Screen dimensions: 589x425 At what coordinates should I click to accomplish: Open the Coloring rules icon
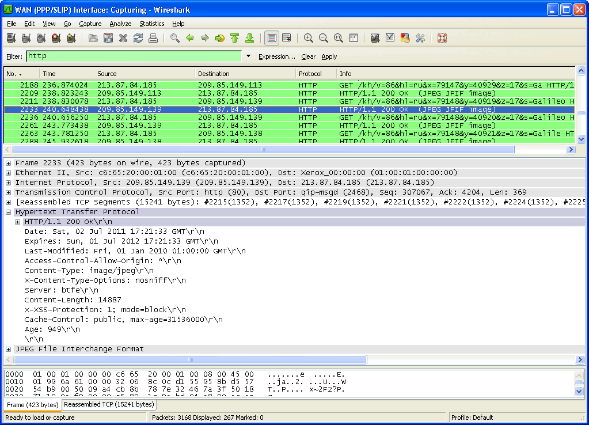click(405, 39)
